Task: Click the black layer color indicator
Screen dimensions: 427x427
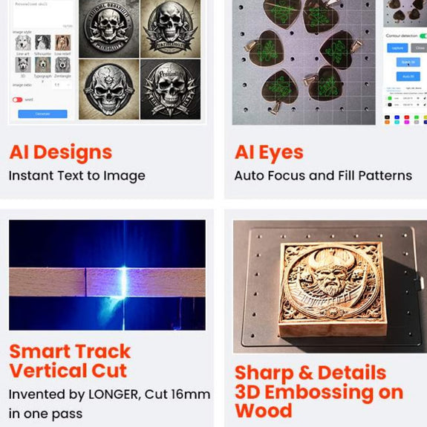Action: (390, 105)
